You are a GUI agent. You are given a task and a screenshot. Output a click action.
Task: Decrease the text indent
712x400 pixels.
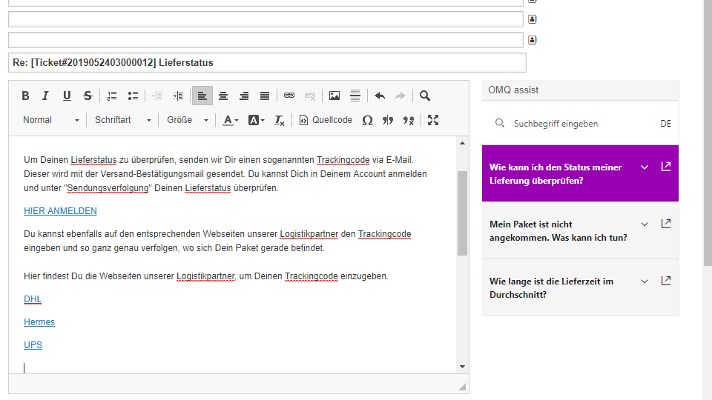pos(157,96)
